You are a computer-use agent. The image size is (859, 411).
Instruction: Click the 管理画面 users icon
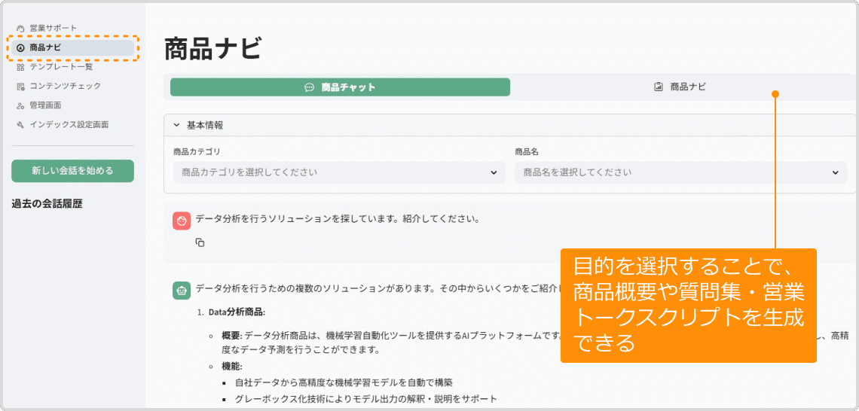21,105
